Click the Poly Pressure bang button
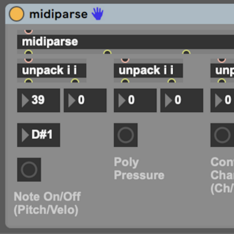Image resolution: width=234 pixels, height=234 pixels. 126,135
